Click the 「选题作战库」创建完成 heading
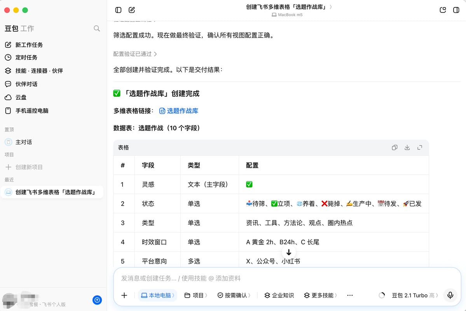Image resolution: width=466 pixels, height=311 pixels. [156, 94]
